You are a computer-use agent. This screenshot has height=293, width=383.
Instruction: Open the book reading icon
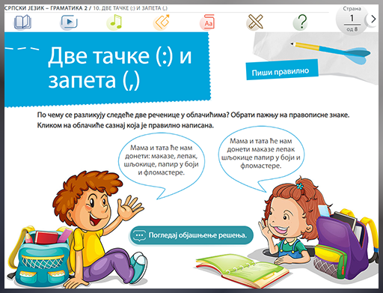click(x=22, y=22)
